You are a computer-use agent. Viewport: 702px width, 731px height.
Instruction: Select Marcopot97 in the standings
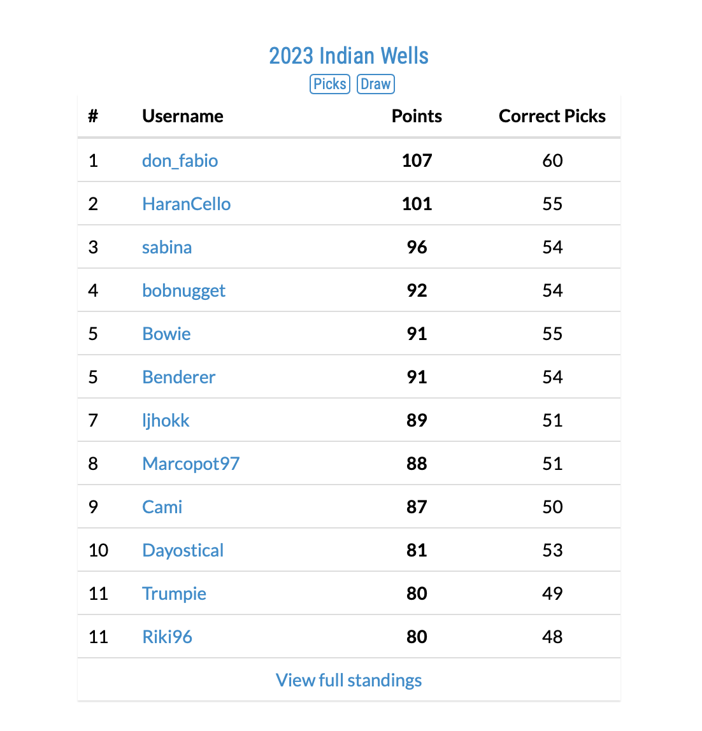pyautogui.click(x=190, y=464)
